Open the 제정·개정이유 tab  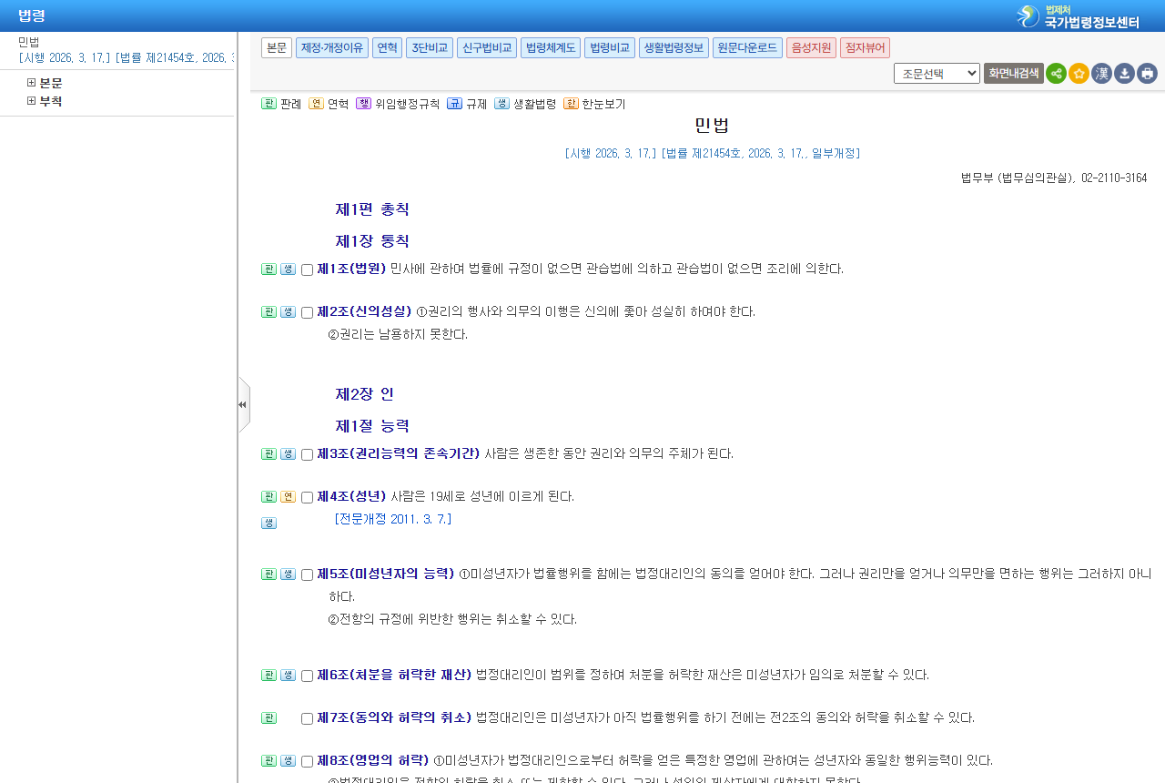pyautogui.click(x=332, y=48)
